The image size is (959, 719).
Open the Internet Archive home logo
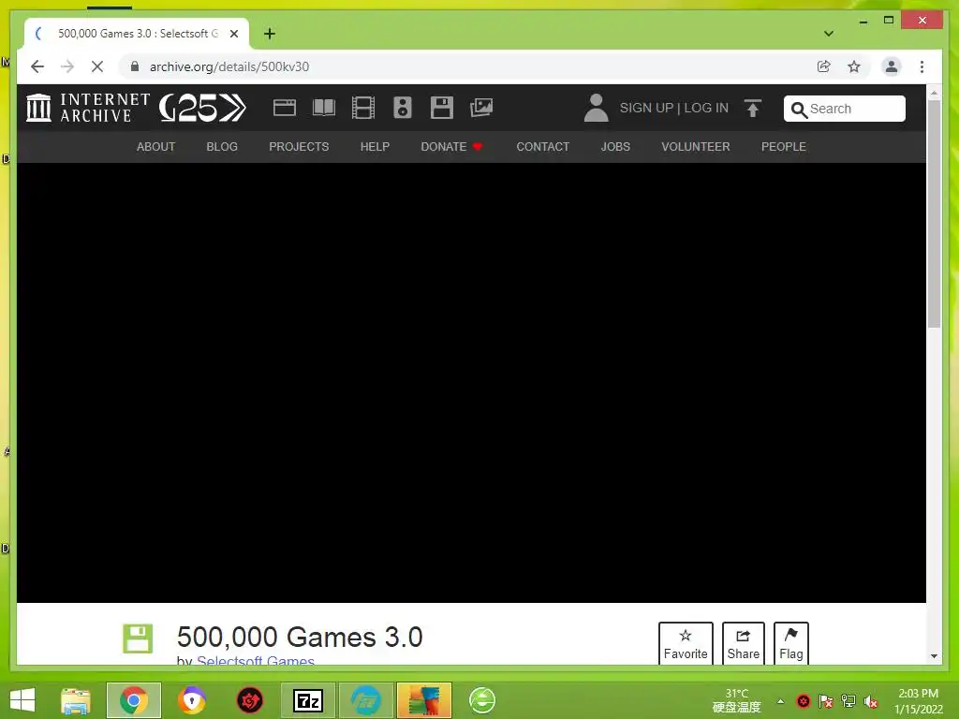pos(88,108)
